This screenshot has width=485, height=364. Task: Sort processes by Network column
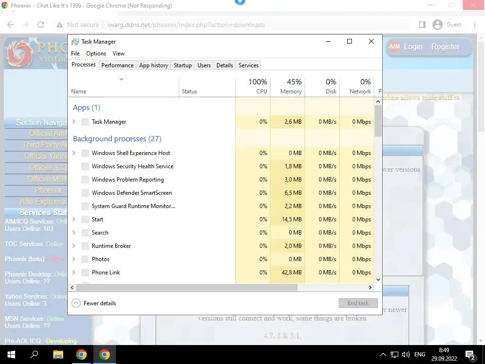pyautogui.click(x=357, y=87)
